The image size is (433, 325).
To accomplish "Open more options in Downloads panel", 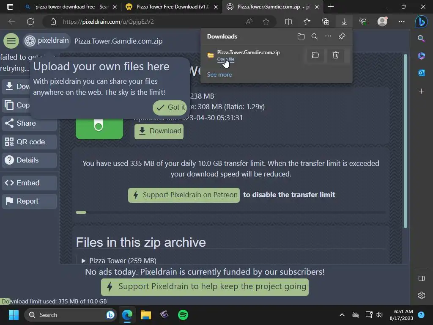I will [x=328, y=36].
